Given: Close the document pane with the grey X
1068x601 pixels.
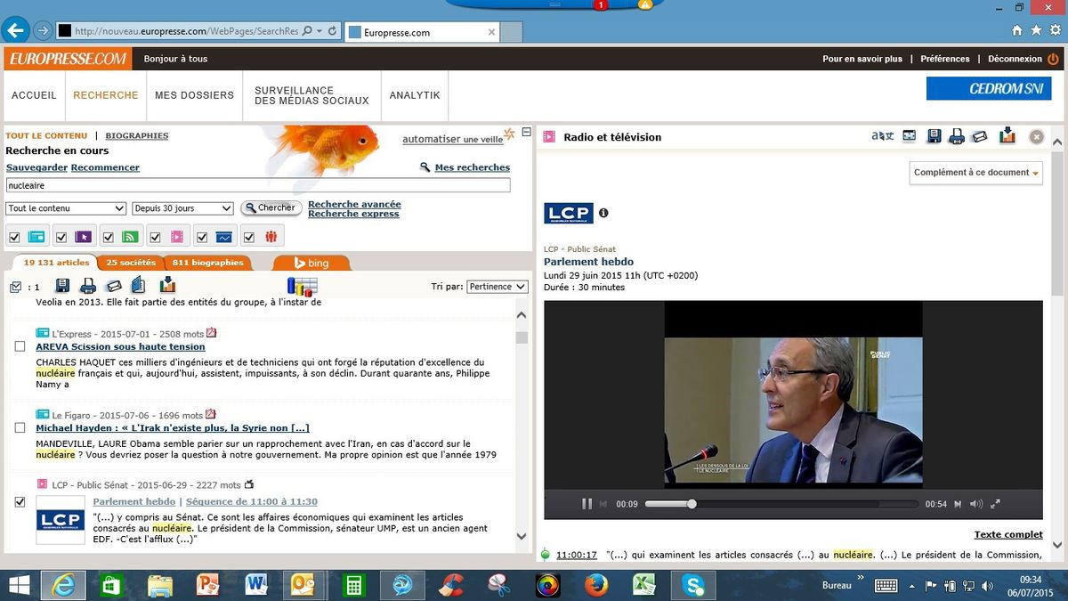Looking at the screenshot, I should click(x=1036, y=137).
